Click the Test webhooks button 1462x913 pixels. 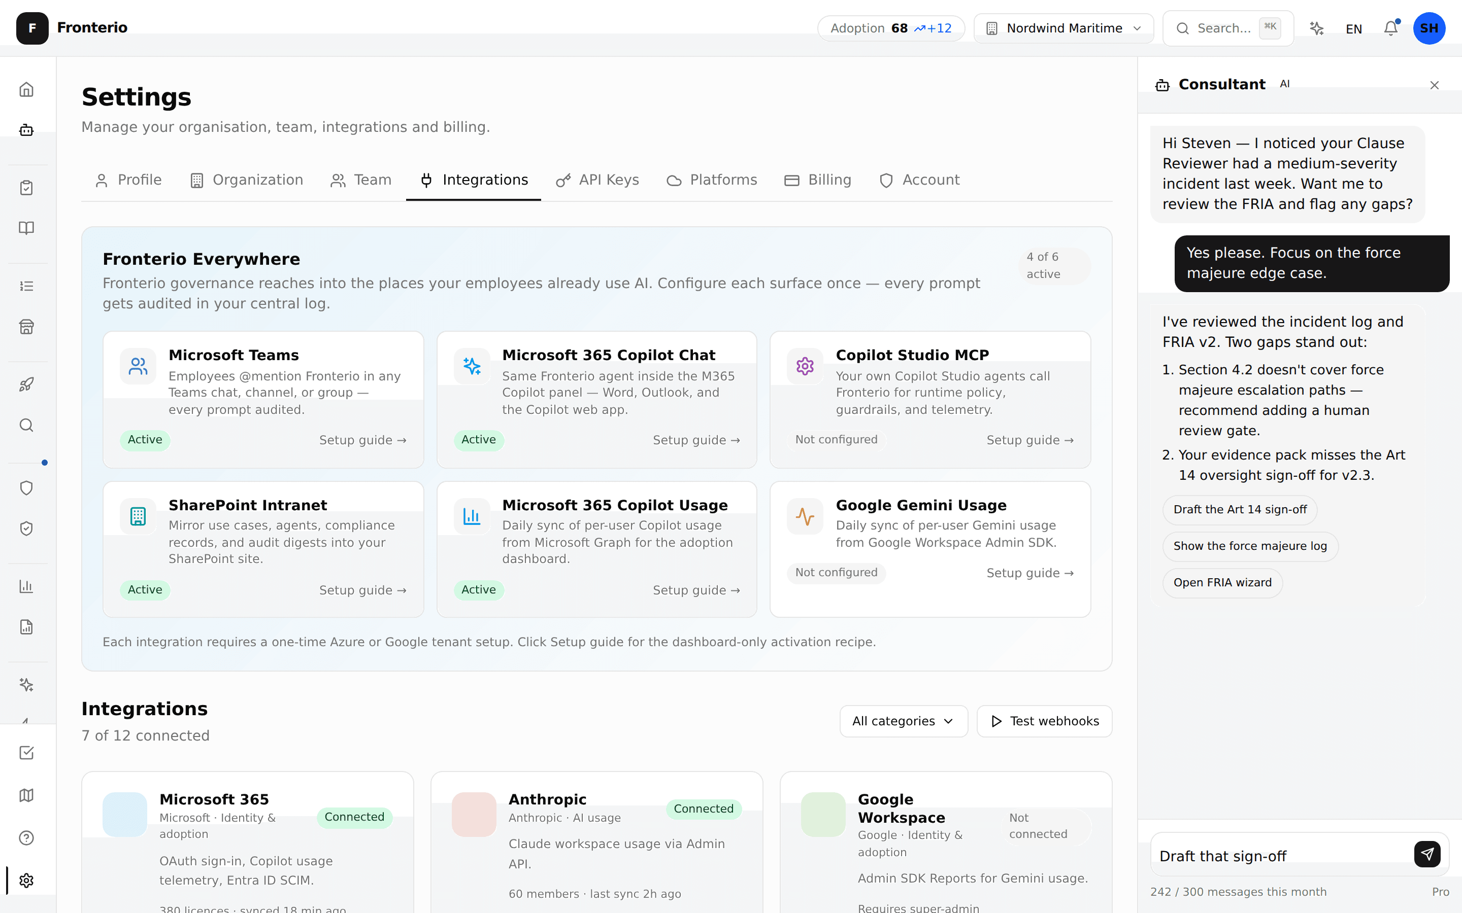(x=1044, y=721)
